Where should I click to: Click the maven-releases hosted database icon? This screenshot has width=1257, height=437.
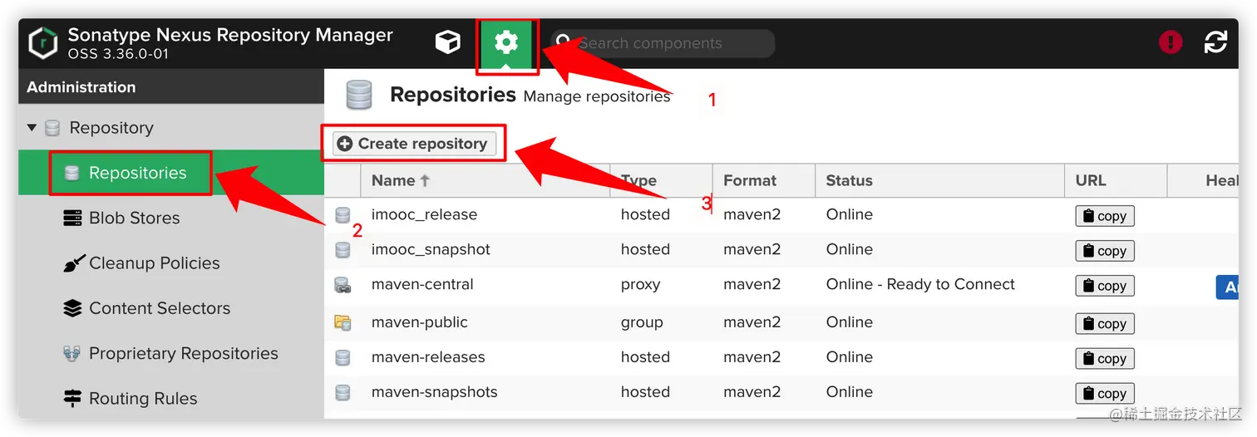(343, 357)
